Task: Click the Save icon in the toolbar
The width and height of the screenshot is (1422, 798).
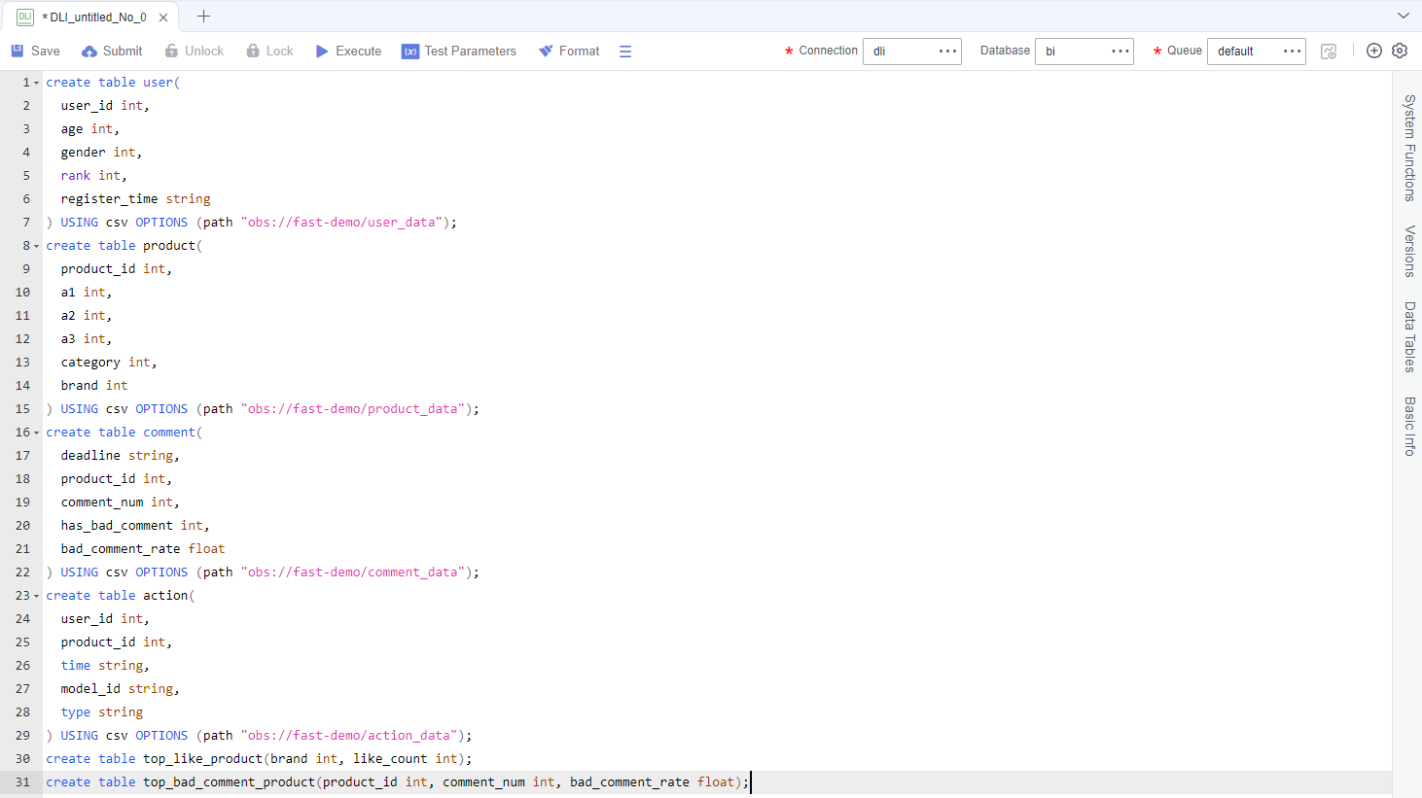Action: coord(18,51)
